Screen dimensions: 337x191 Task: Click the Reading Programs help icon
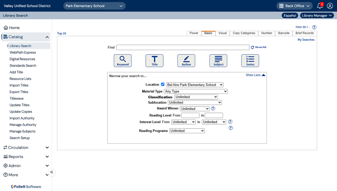[x=231, y=128]
